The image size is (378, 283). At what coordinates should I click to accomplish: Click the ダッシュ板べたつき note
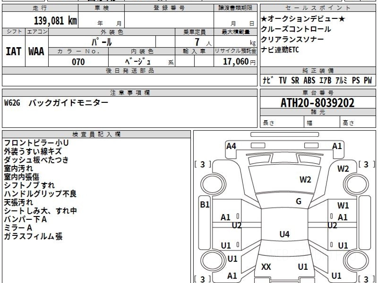(36, 160)
